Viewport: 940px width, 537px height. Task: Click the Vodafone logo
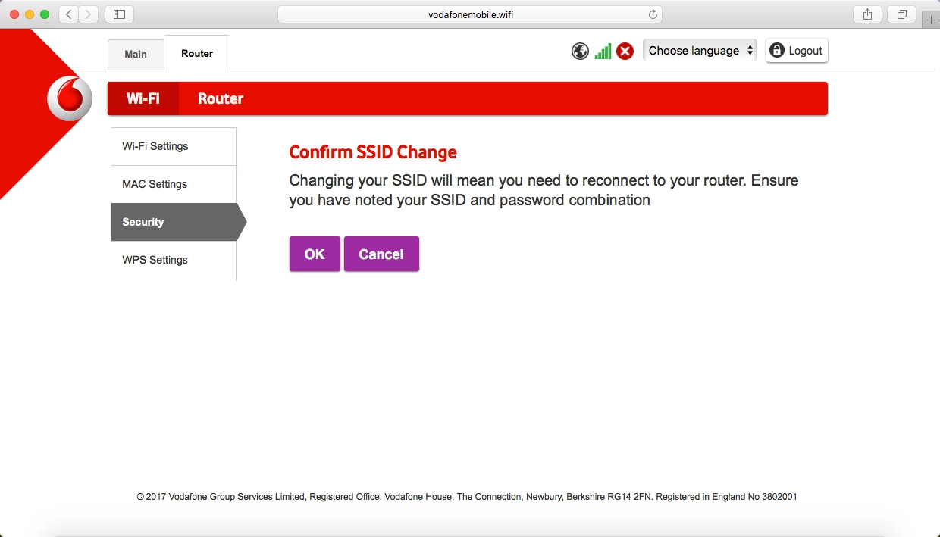(69, 99)
